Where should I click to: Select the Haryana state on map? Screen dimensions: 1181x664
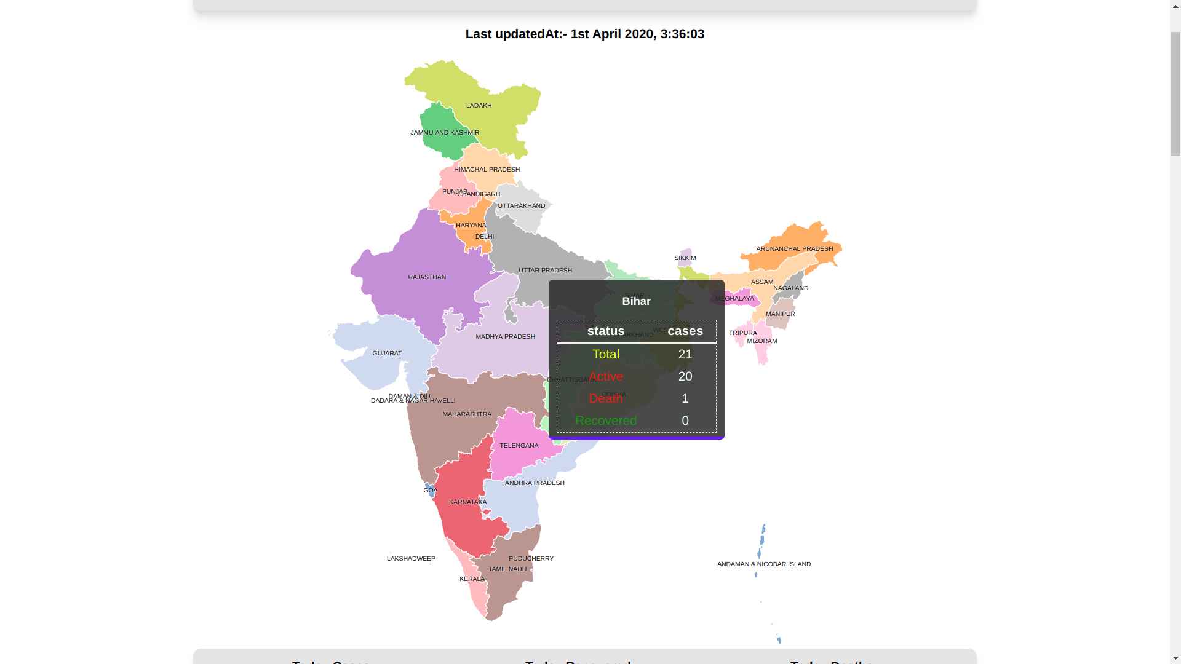coord(470,225)
